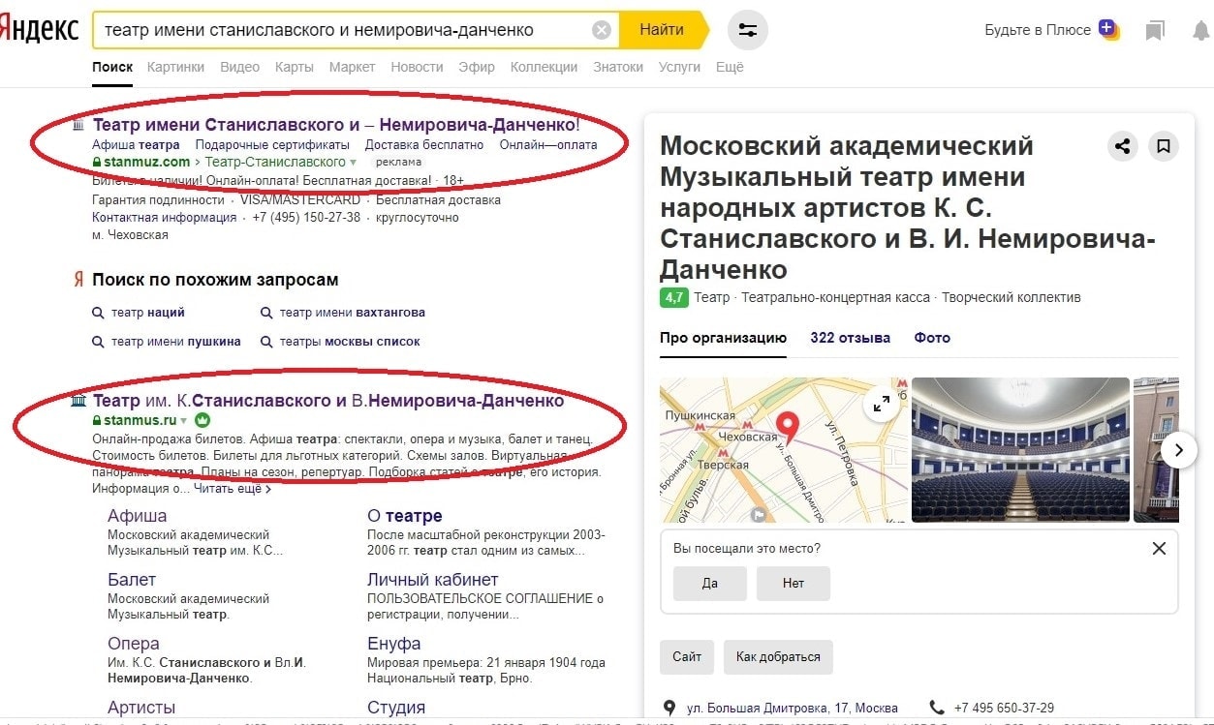The image size is (1214, 725).
Task: Open notifications bell icon
Action: point(1200,31)
